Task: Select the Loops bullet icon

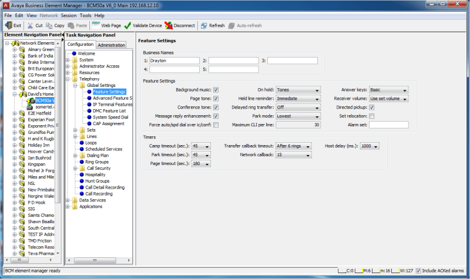Action: click(82, 143)
